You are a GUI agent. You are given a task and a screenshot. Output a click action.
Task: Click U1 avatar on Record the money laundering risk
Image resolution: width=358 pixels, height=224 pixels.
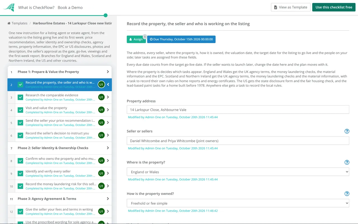(101, 186)
